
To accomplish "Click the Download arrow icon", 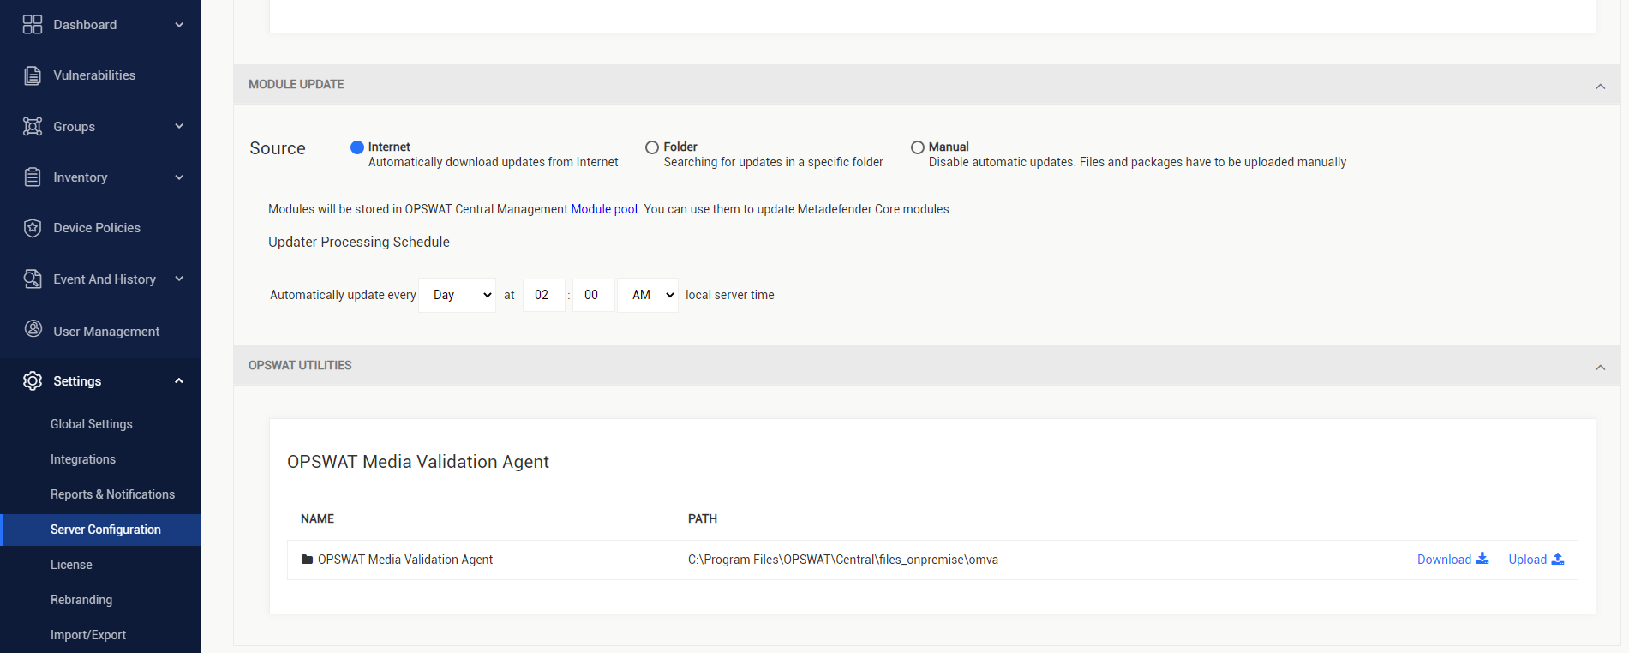I will click(1482, 559).
